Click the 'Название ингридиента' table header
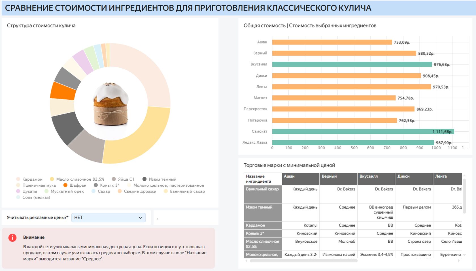 [x=263, y=179]
